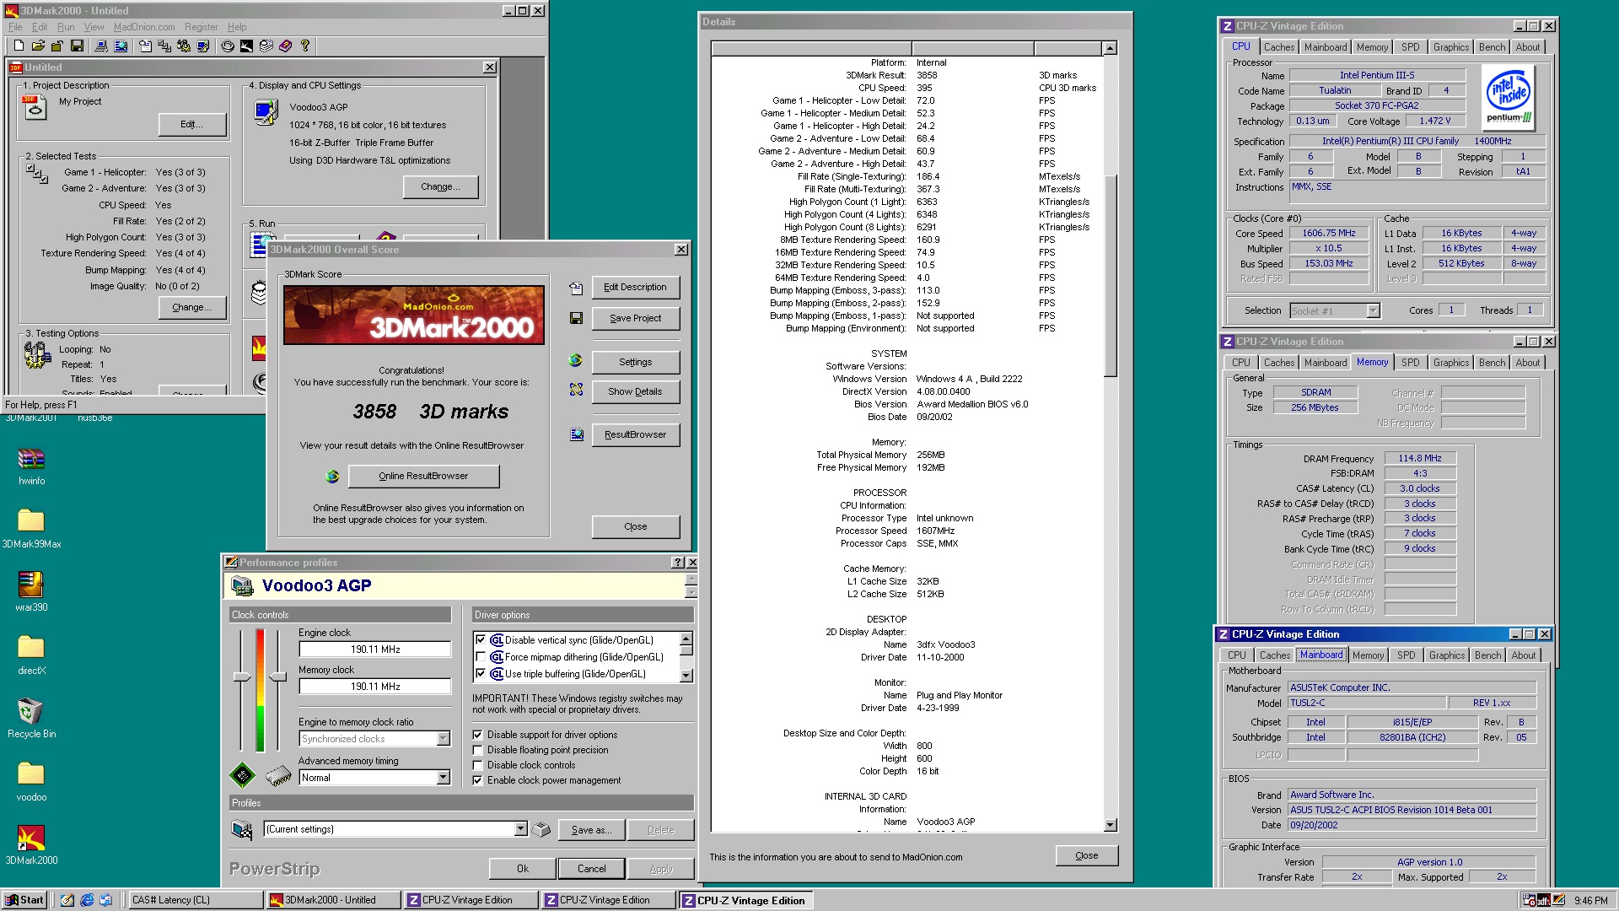Viewport: 1619px width, 911px height.
Task: Click the icon next to Show Details button
Action: click(x=576, y=390)
